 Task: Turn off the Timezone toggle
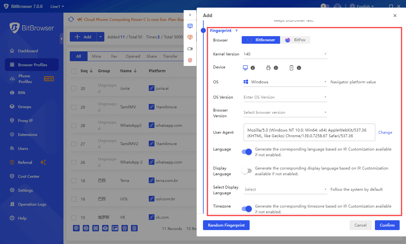(x=247, y=209)
